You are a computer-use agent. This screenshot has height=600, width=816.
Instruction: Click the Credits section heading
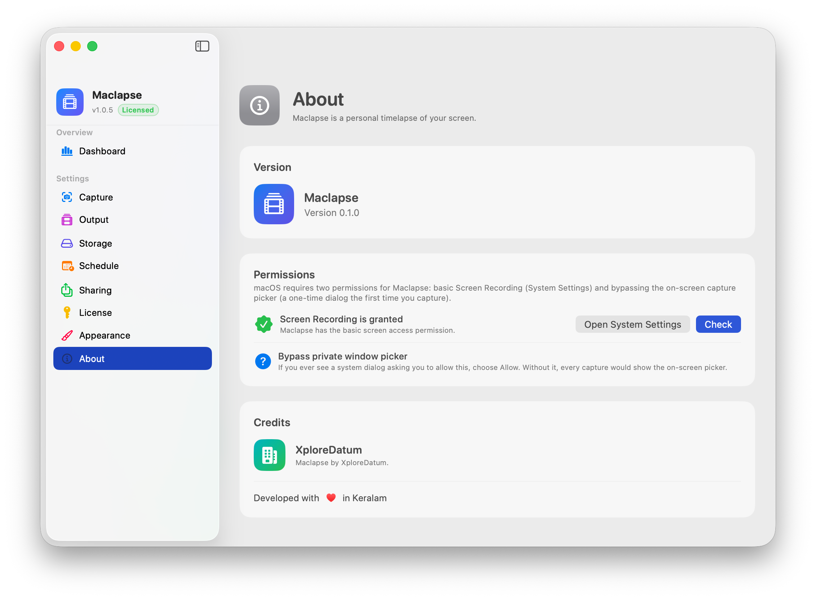pos(271,422)
